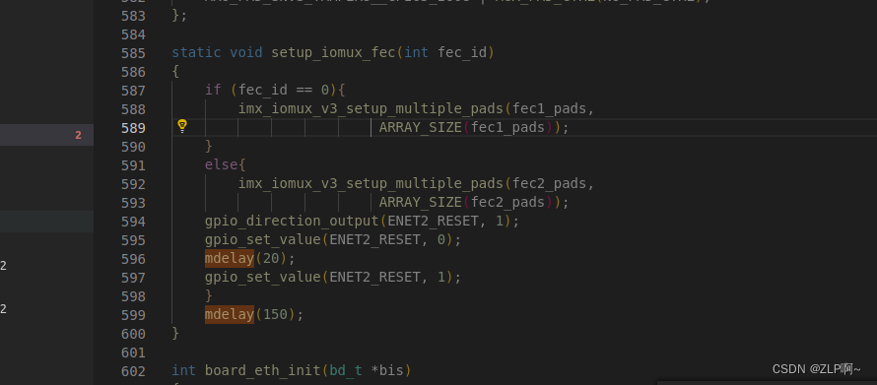Click gpio_direction_output on line 594
Viewport: 877px width, 385px height.
292,222
